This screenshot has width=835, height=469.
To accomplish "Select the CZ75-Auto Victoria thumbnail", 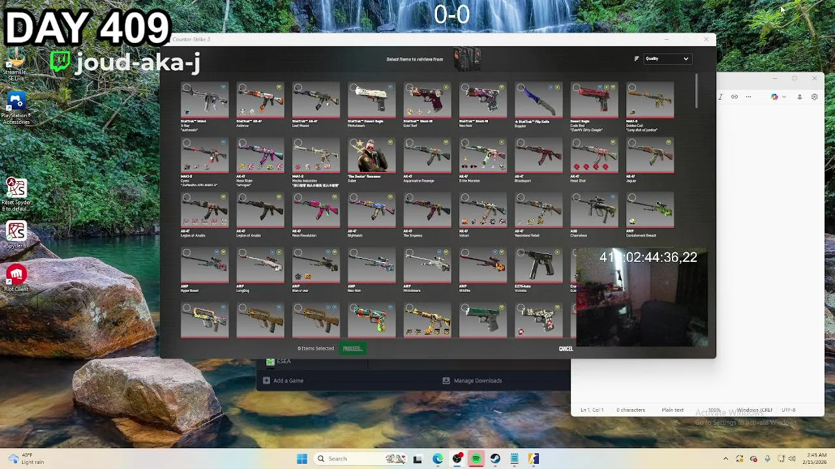I will coord(539,266).
